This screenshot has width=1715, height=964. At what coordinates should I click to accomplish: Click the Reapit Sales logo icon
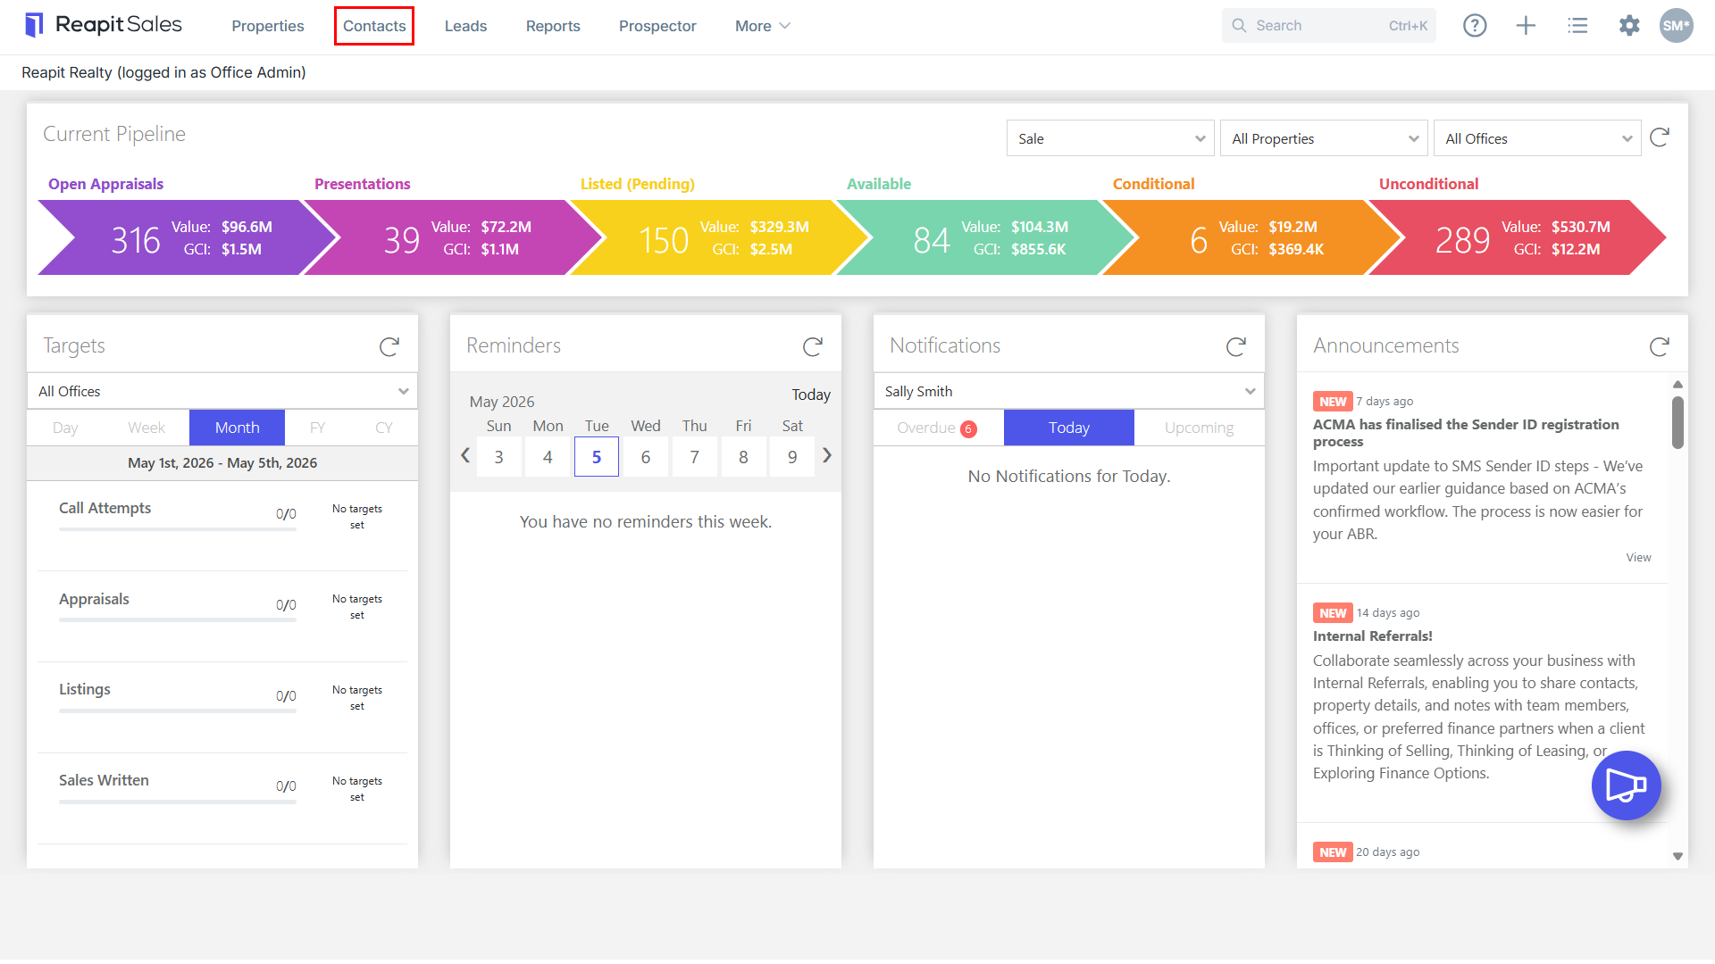point(34,25)
